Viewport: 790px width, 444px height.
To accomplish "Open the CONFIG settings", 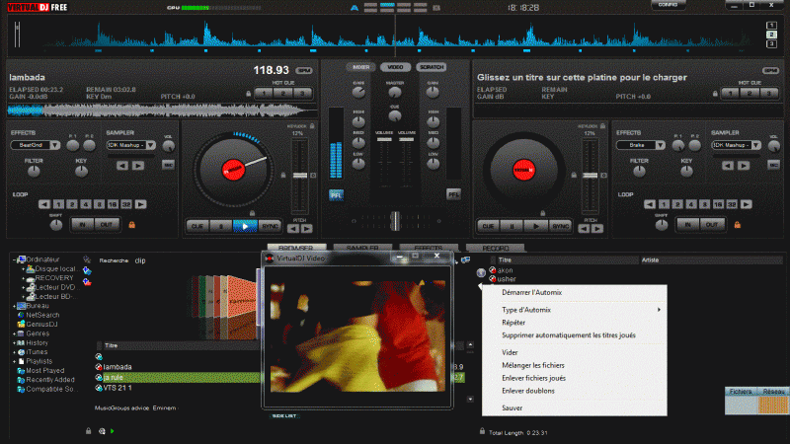I will pyautogui.click(x=669, y=5).
